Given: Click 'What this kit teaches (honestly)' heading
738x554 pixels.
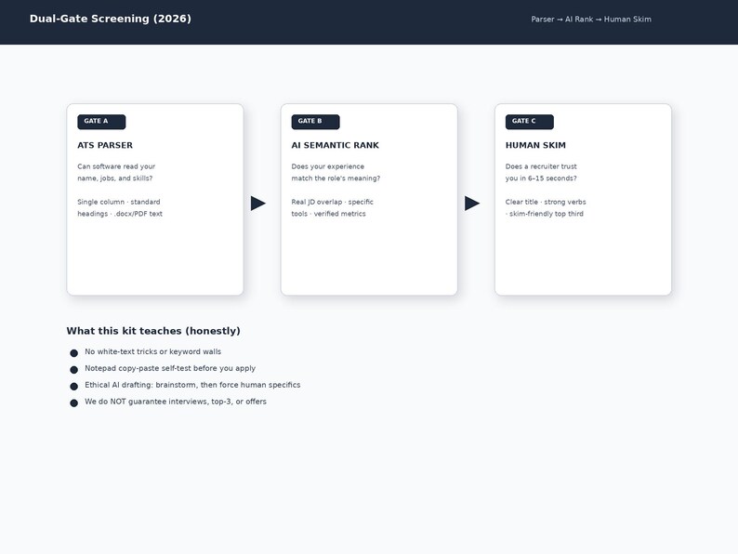Looking at the screenshot, I should (153, 331).
